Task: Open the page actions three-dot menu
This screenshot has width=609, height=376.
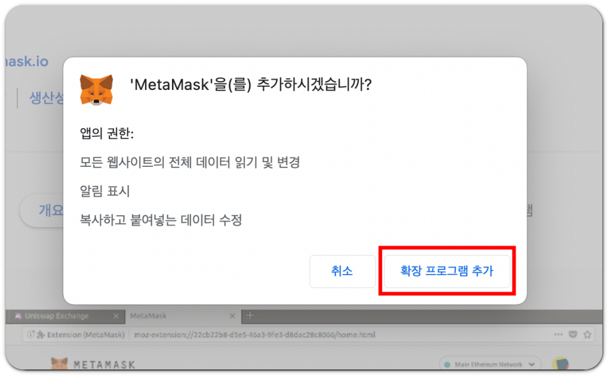Action: [x=558, y=334]
